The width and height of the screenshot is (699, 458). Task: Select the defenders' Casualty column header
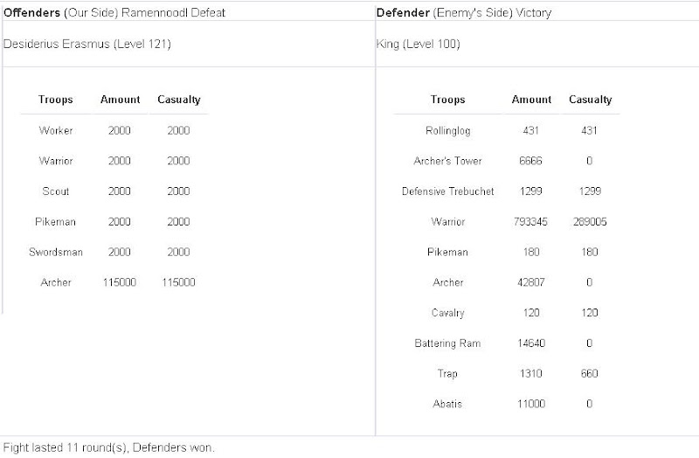coord(590,101)
